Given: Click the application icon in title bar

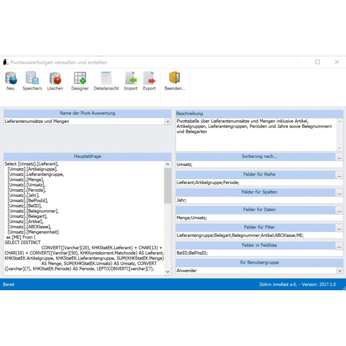Looking at the screenshot, I should tap(6, 62).
